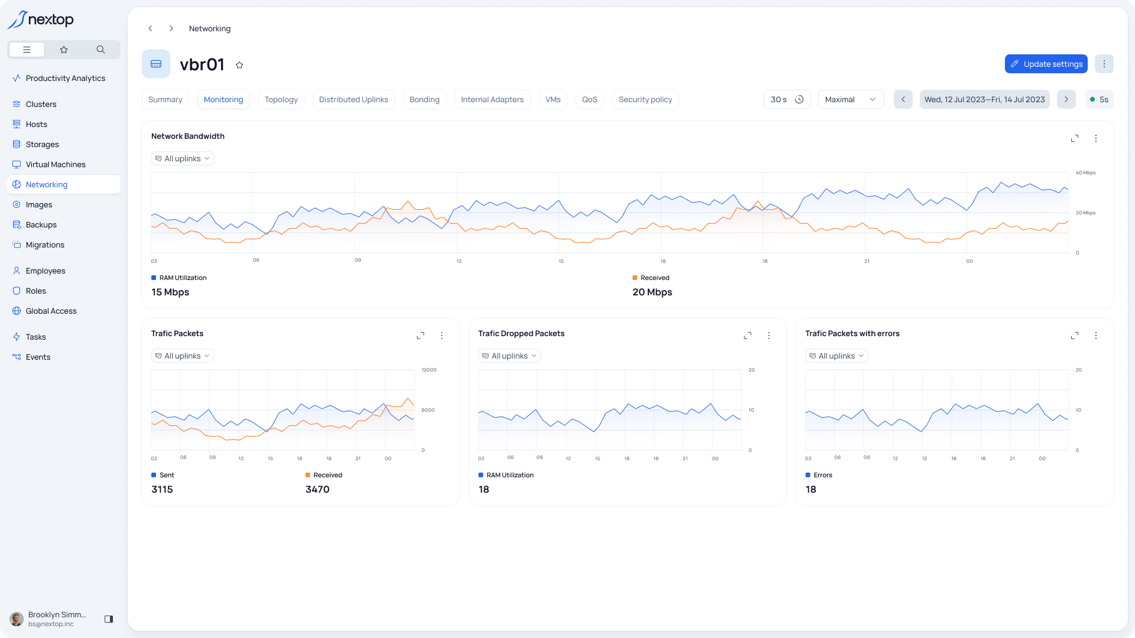
Task: Click the Roles shield icon
Action: tap(17, 291)
